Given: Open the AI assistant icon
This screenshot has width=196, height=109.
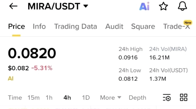Looking at the screenshot, I should tap(144, 6).
